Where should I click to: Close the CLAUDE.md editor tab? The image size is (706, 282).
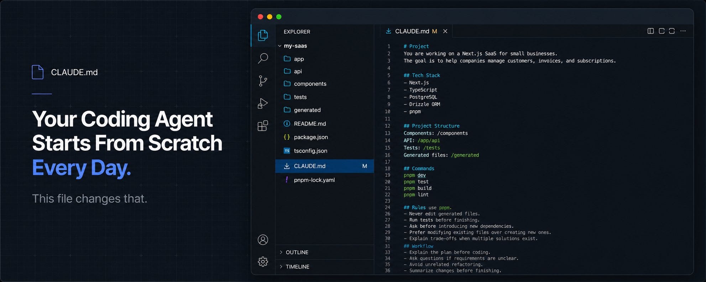coord(445,31)
